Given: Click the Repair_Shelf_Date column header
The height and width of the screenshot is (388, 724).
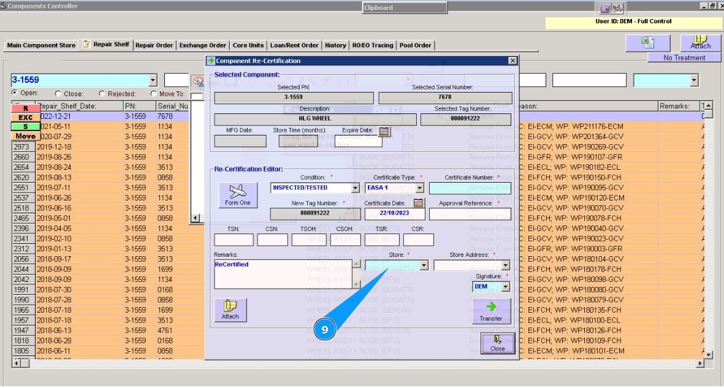Looking at the screenshot, I should point(80,106).
